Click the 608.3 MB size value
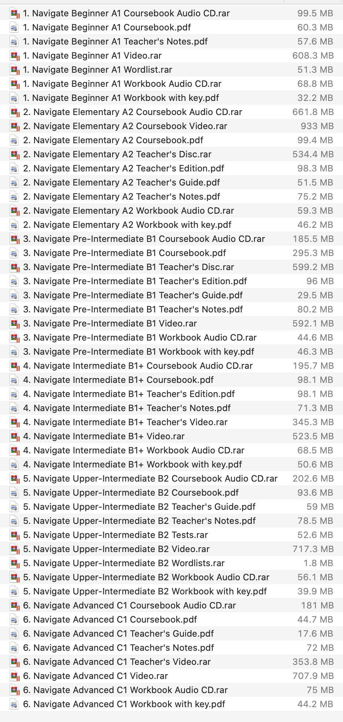Image resolution: width=343 pixels, height=722 pixels. (x=313, y=56)
